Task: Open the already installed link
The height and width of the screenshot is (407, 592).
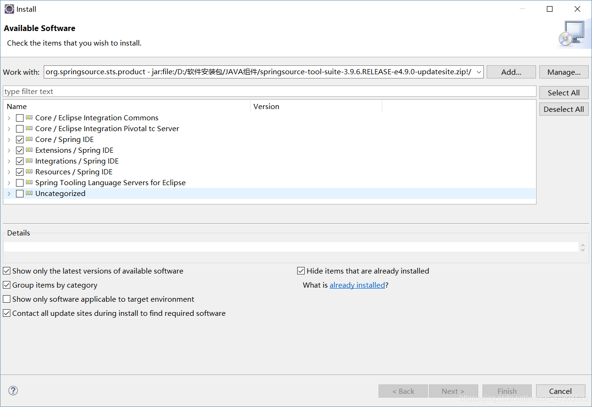Action: (x=357, y=285)
